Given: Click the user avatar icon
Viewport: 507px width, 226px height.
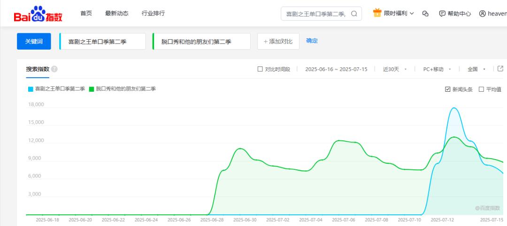Looking at the screenshot, I should (483, 14).
